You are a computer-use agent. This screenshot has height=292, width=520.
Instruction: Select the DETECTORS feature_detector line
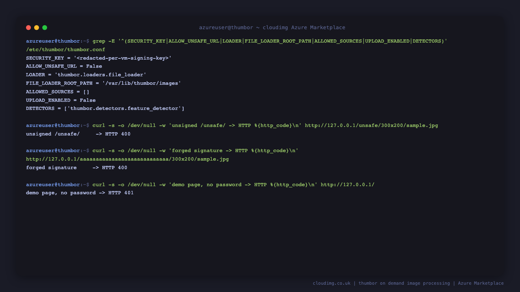[105, 108]
